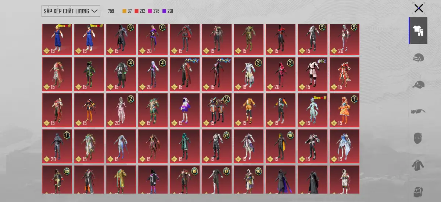441x202 pixels.
Task: Select the yellow-green long coat outfit
Action: click(121, 179)
